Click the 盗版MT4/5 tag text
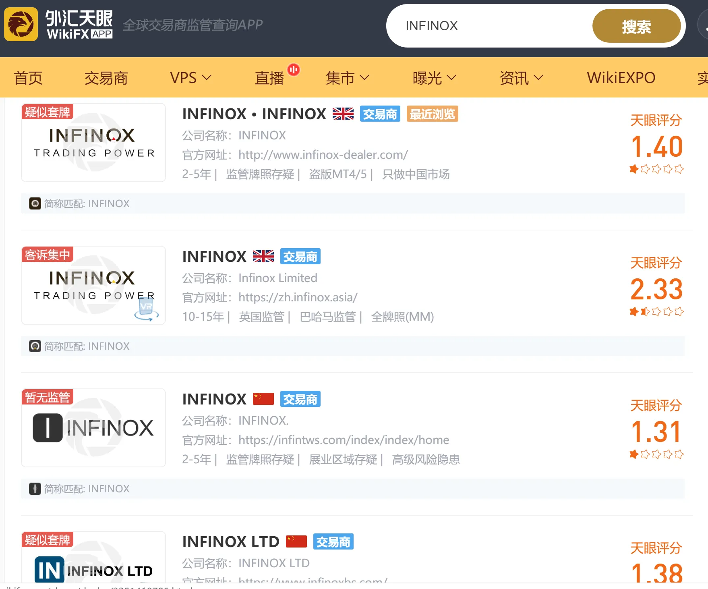 pos(338,174)
